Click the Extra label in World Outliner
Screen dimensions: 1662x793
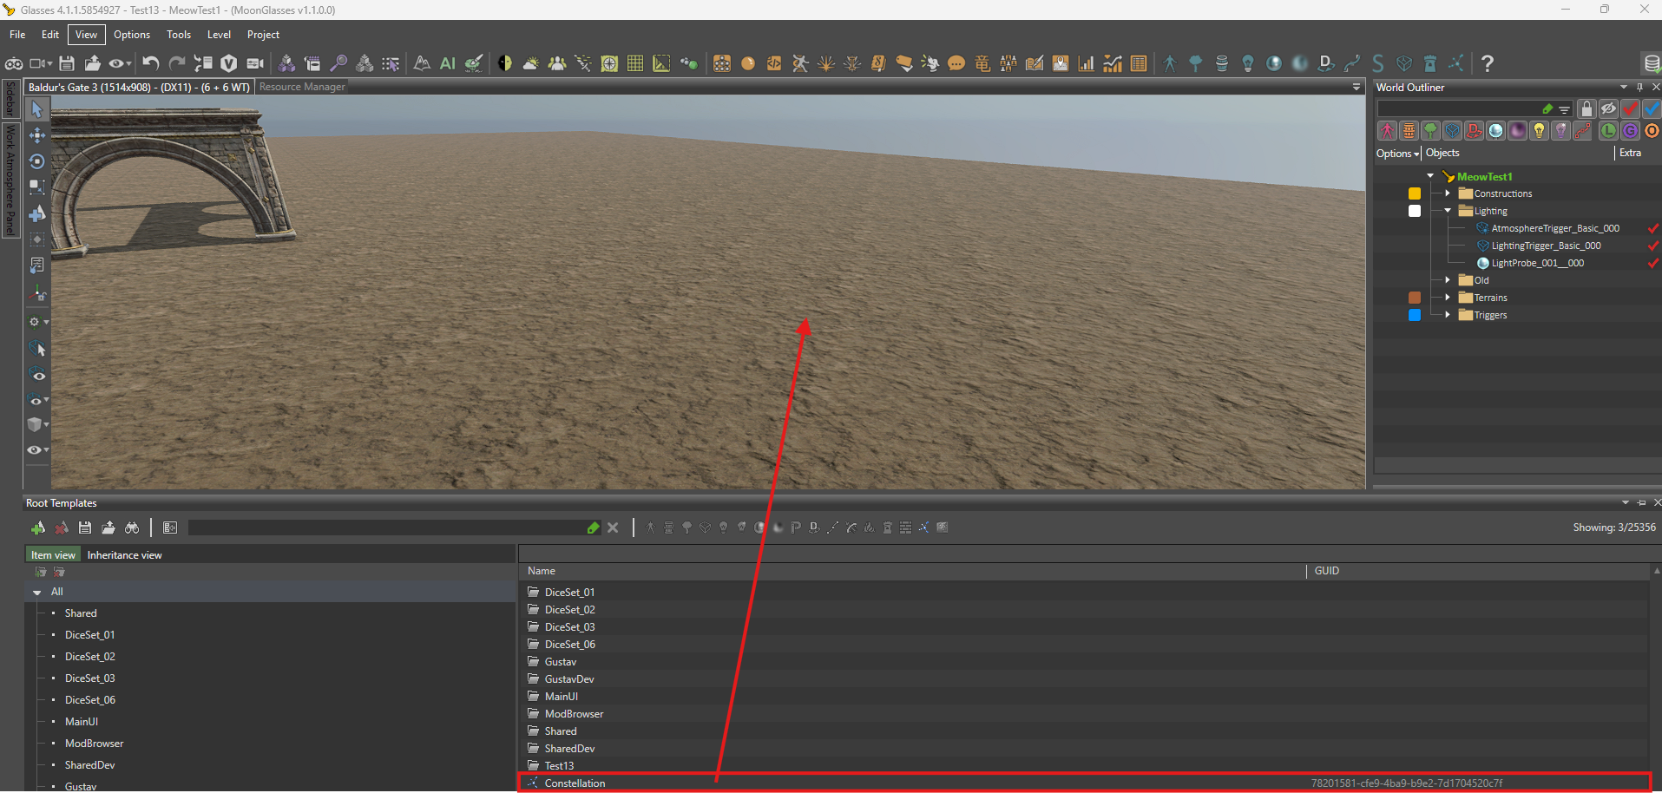point(1631,153)
